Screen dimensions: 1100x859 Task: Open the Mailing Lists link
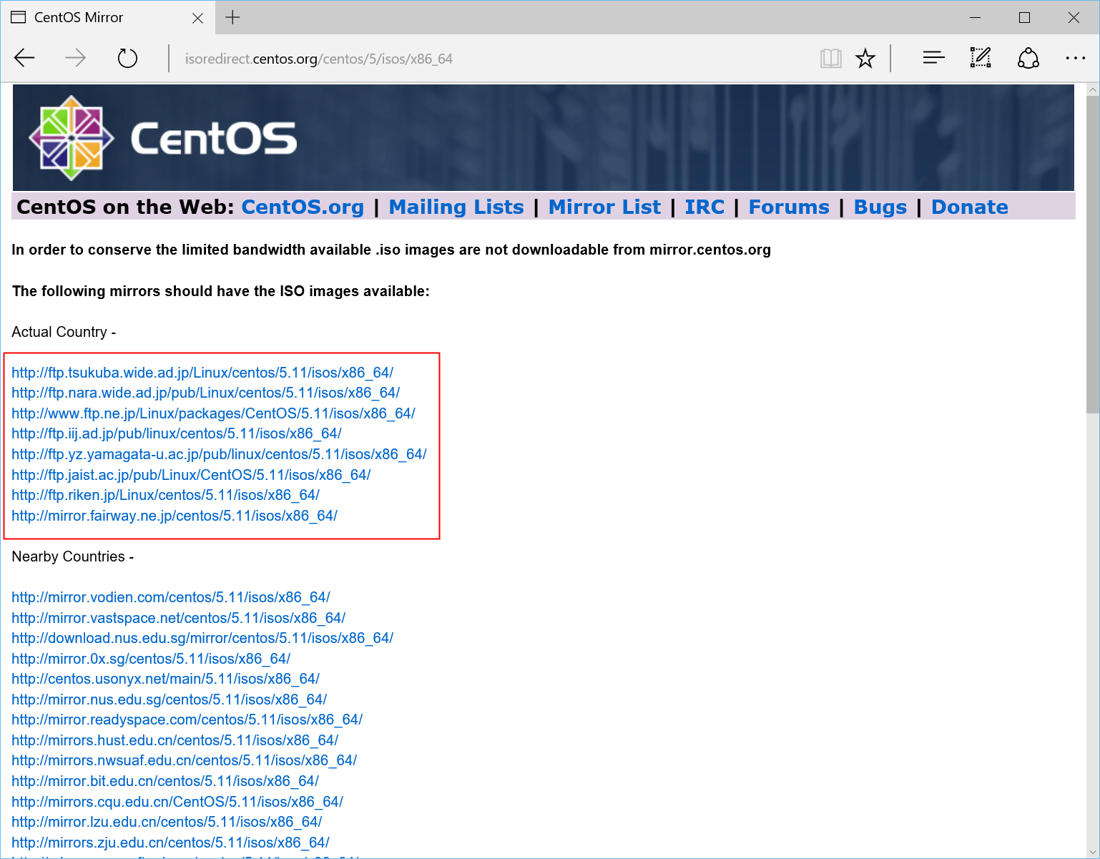pyautogui.click(x=456, y=207)
